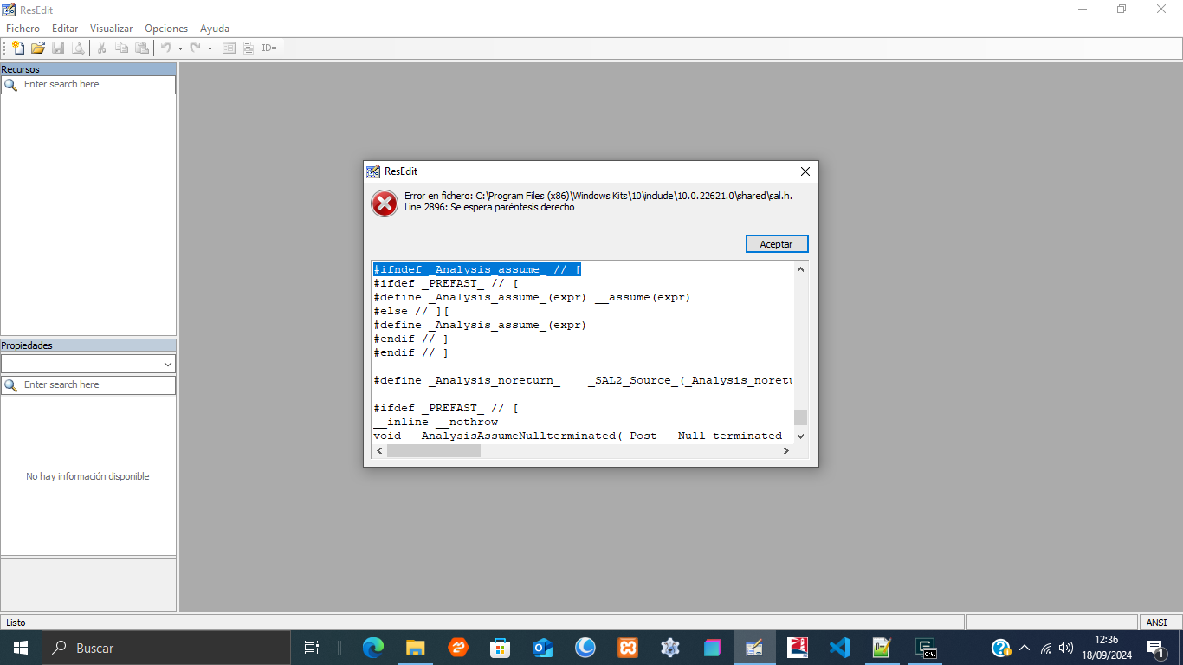
Task: Click the network Wi-Fi tray icon
Action: point(1046,648)
